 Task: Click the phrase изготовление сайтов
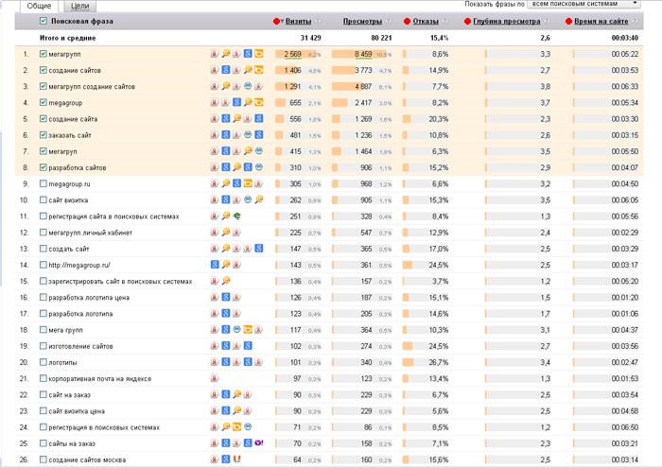pos(80,346)
